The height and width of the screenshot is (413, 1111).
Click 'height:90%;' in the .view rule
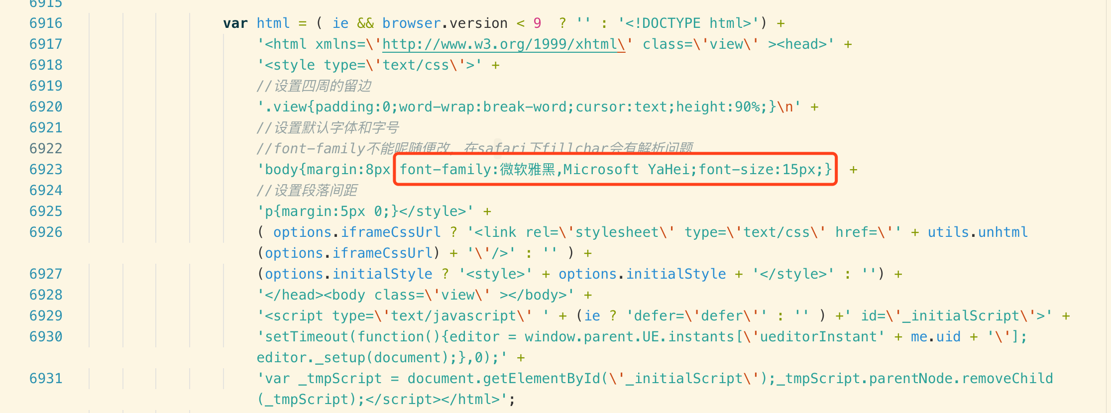click(x=722, y=107)
